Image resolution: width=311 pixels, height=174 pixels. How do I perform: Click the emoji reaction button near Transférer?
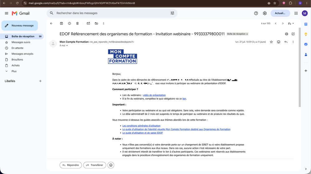111,165
